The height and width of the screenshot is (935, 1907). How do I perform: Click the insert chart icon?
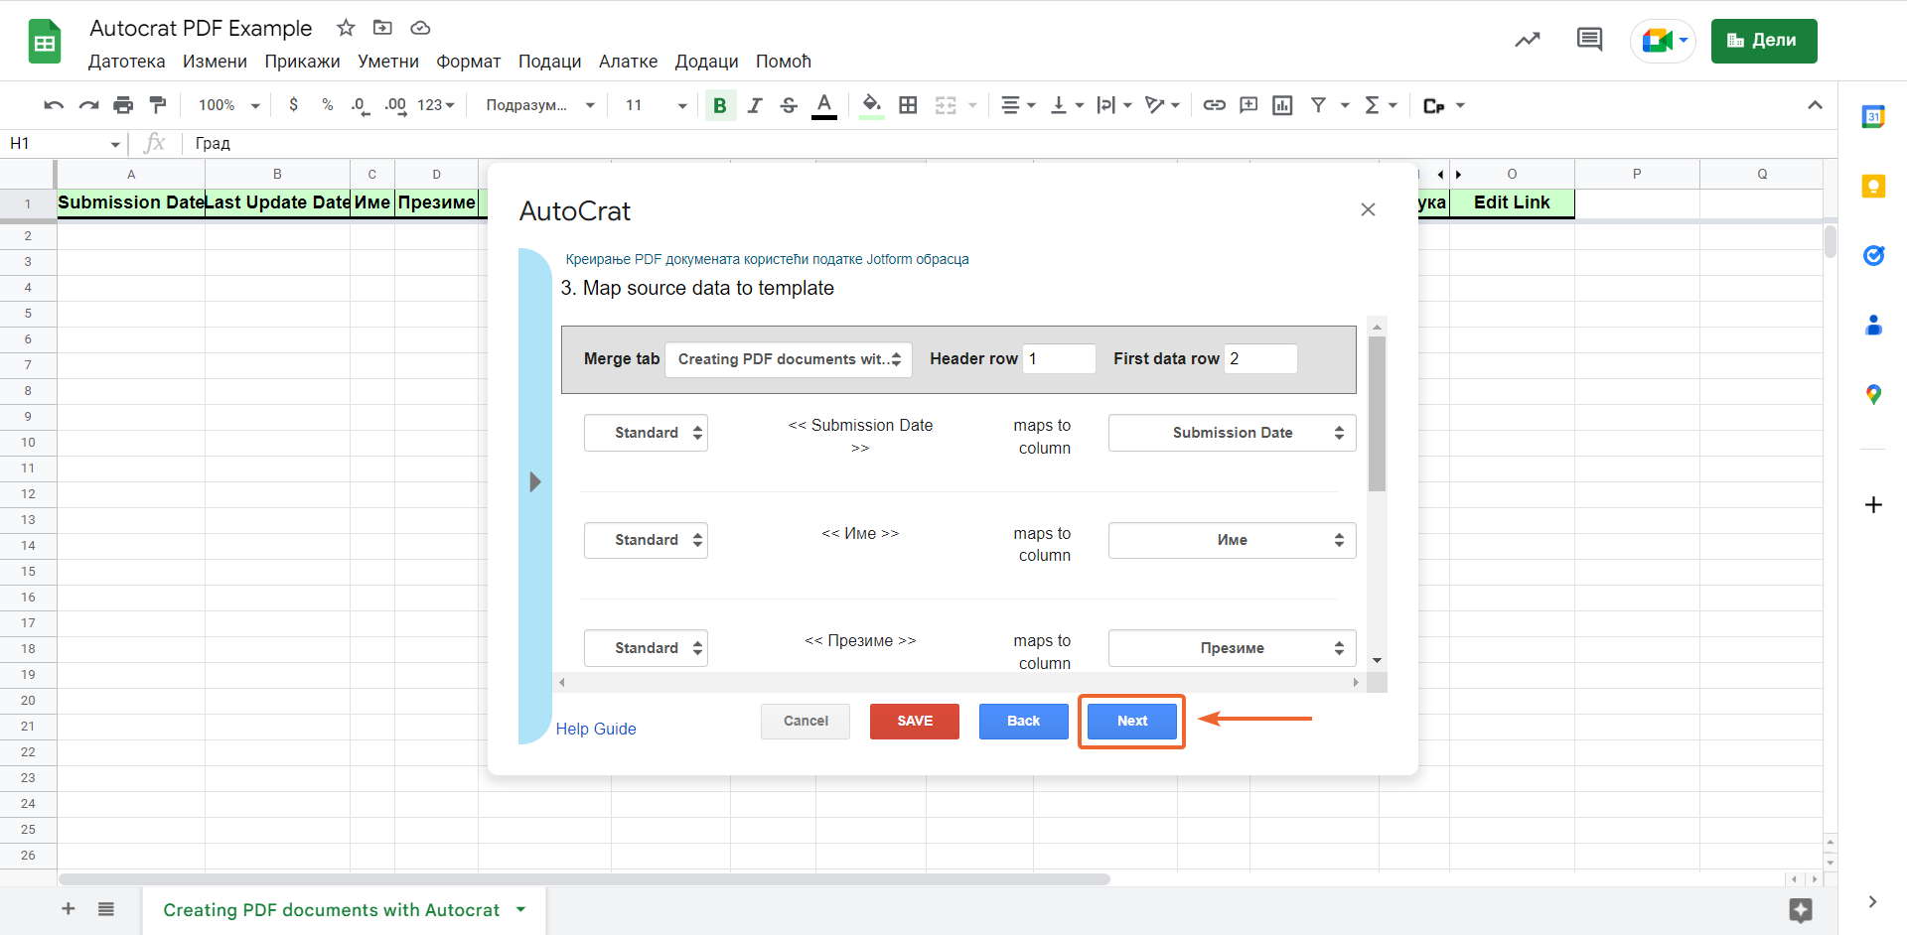tap(1282, 105)
